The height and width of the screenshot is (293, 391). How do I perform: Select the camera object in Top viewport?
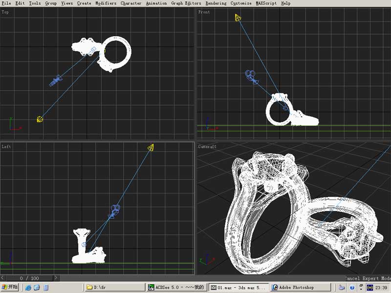(56, 81)
